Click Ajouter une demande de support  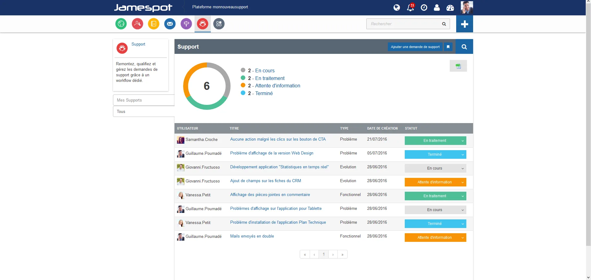pos(415,47)
